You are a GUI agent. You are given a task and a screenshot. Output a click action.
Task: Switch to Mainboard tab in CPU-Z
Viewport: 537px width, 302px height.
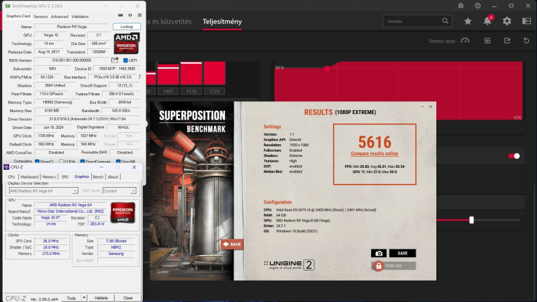[29, 177]
